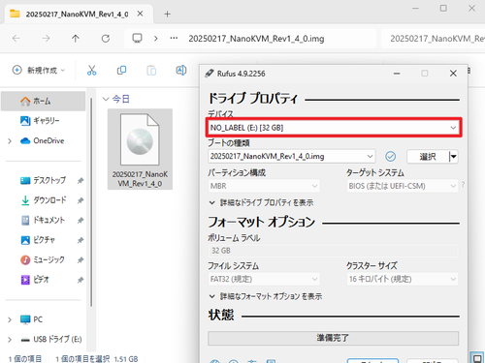
Task: Click the Rufus title bar USB icon
Action: [210, 74]
